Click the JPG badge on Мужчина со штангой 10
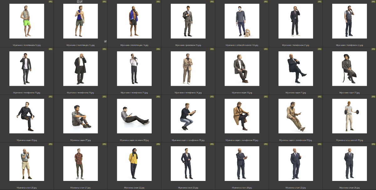The width and height of the screenshot is (376, 190). point(373,97)
